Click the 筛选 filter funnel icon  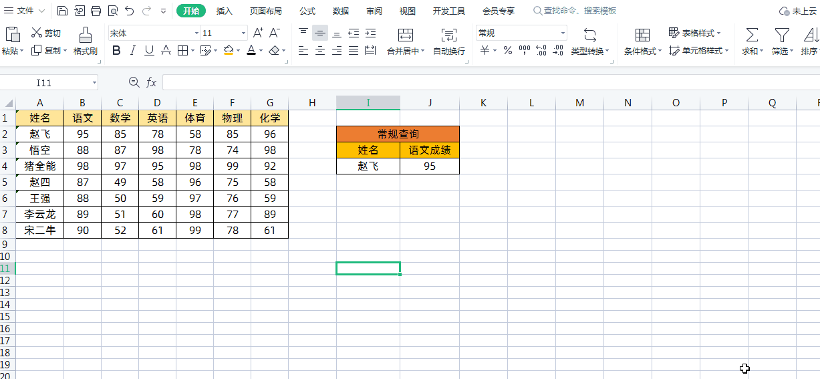pyautogui.click(x=782, y=35)
